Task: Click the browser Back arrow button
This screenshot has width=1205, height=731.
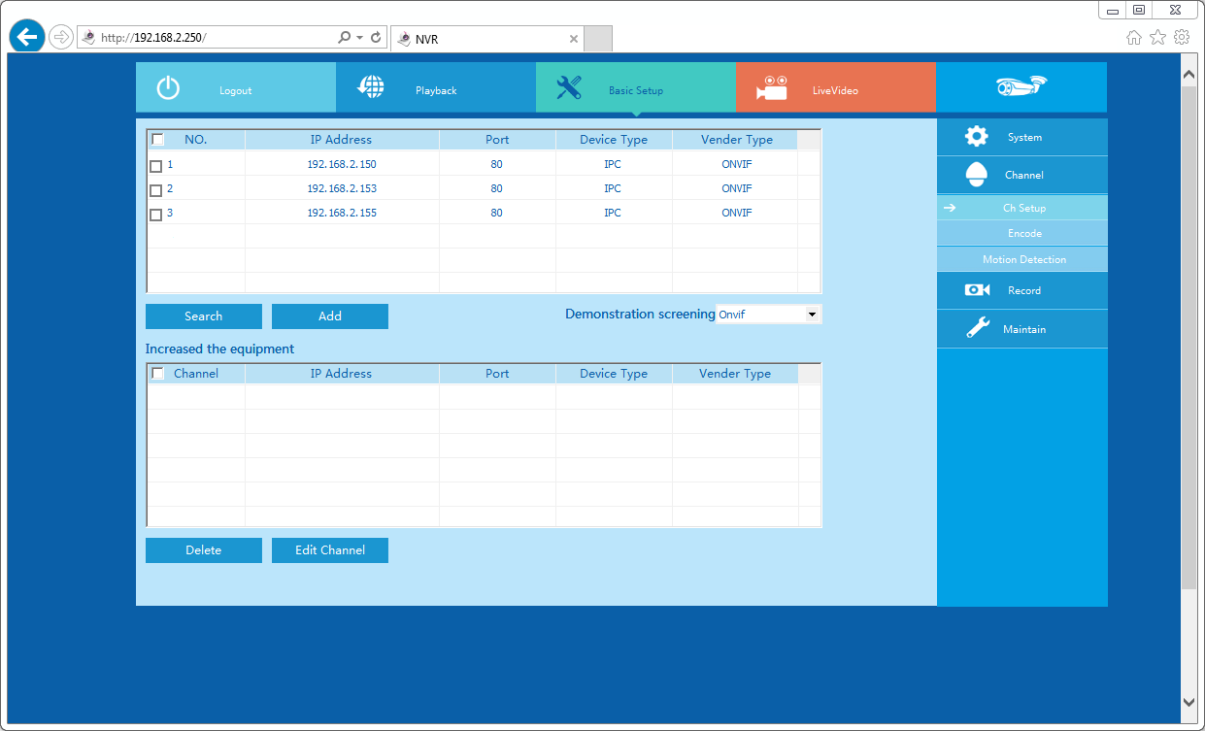Action: (27, 37)
